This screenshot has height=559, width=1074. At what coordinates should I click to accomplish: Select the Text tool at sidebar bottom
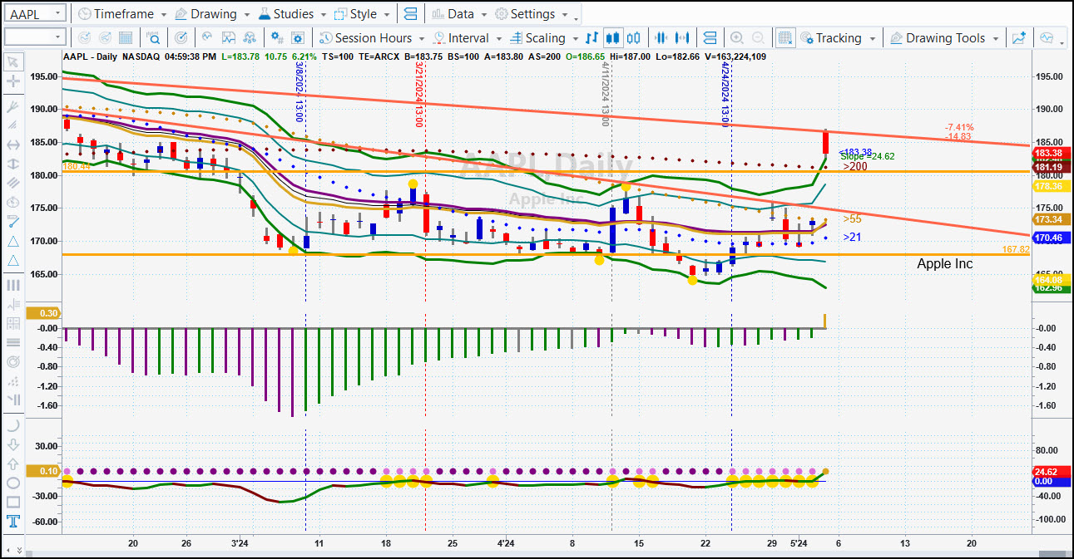click(x=13, y=522)
